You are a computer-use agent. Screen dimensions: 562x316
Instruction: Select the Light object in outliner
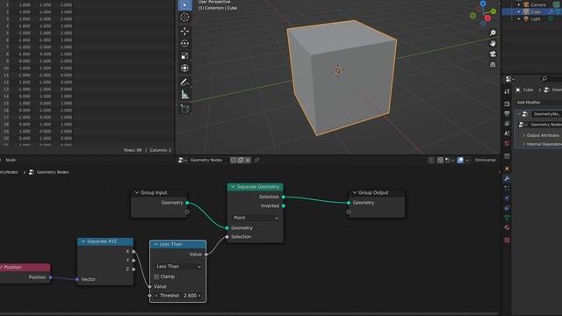pyautogui.click(x=536, y=18)
